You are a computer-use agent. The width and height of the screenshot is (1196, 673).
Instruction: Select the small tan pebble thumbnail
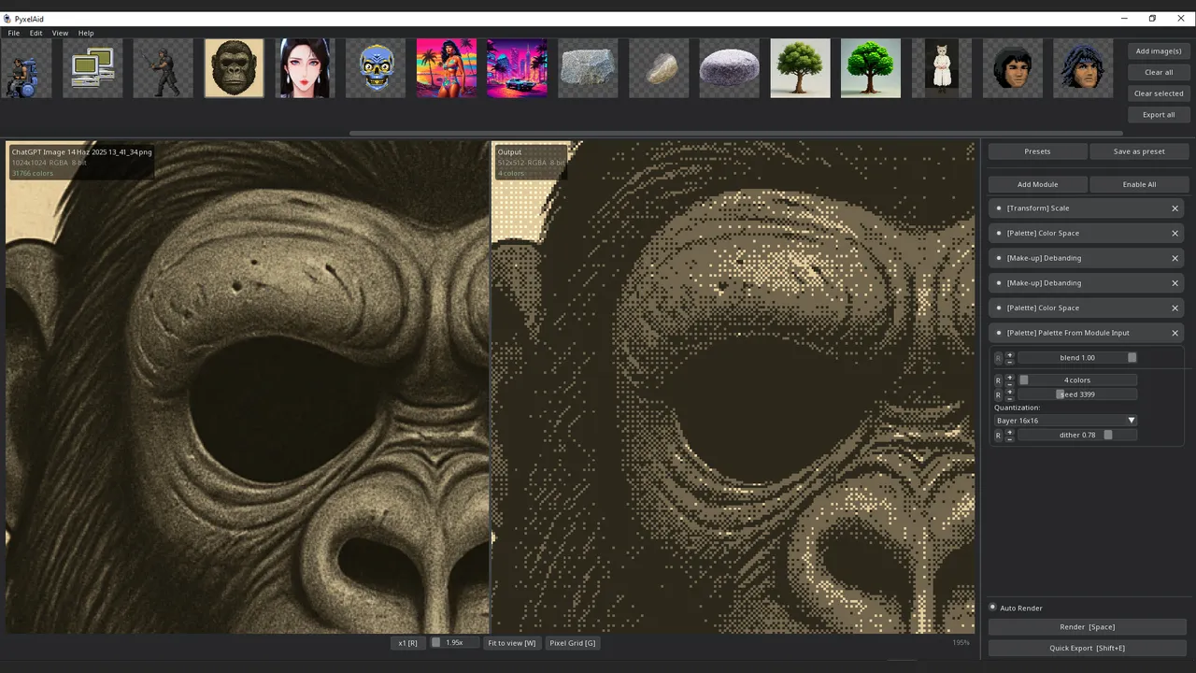click(x=659, y=68)
